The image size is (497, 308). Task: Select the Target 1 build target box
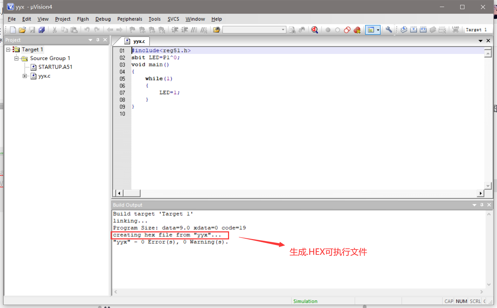click(478, 30)
